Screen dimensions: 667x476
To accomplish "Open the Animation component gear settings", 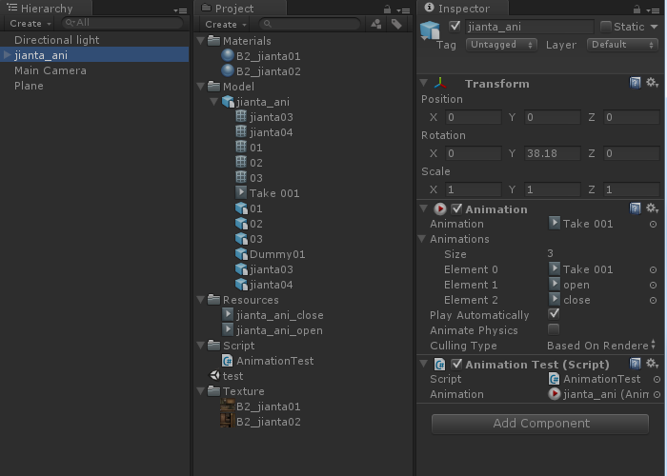I will point(652,208).
